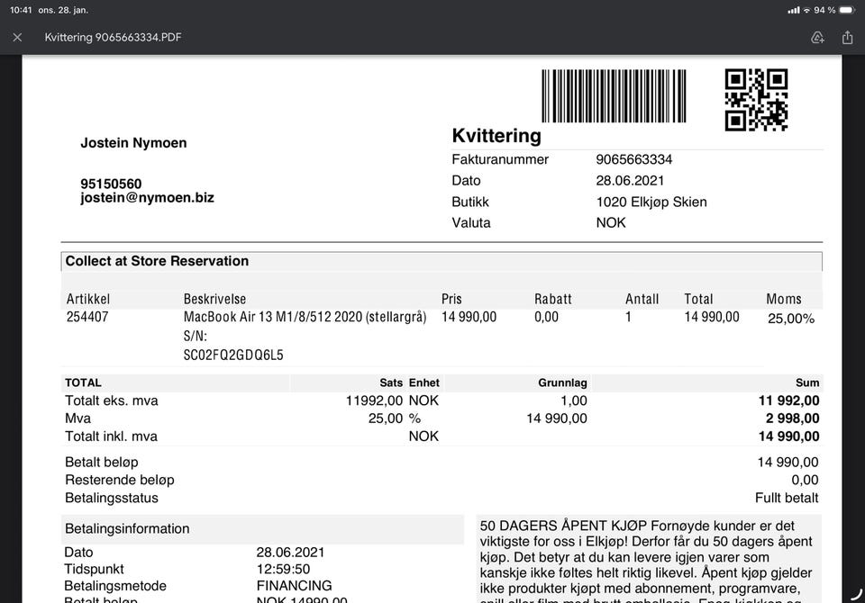
Task: Tap the Fullt betalt status text
Action: coord(787,498)
